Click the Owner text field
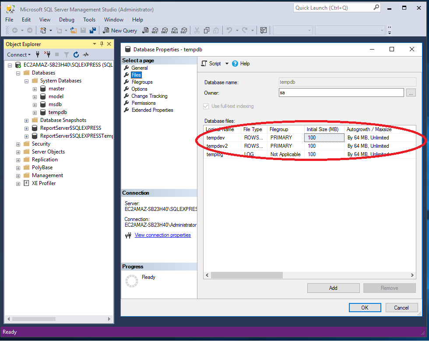This screenshot has width=429, height=342. (x=341, y=93)
